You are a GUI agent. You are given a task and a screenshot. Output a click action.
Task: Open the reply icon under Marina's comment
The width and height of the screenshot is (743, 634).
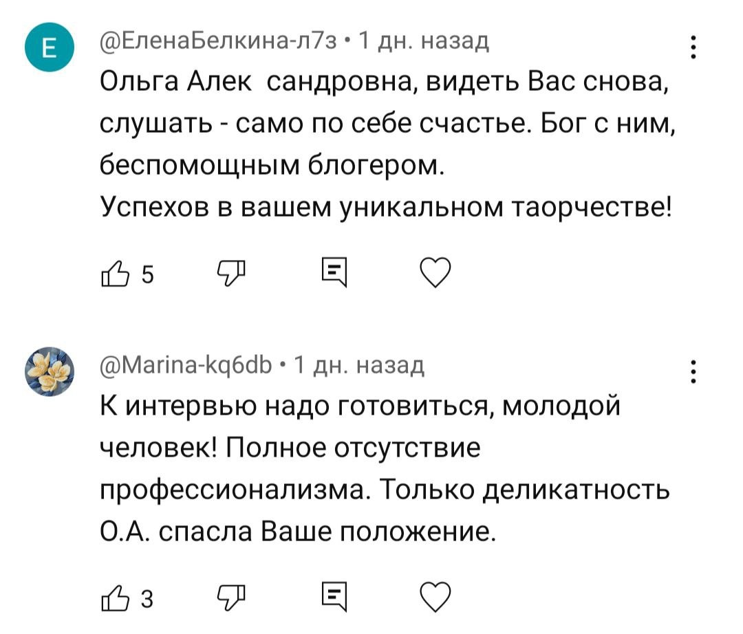(x=332, y=593)
